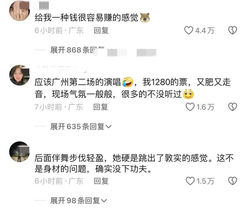Select the comment text about 1280的票
Image resolution: width=247 pixels, height=212 pixels.
pos(132,88)
